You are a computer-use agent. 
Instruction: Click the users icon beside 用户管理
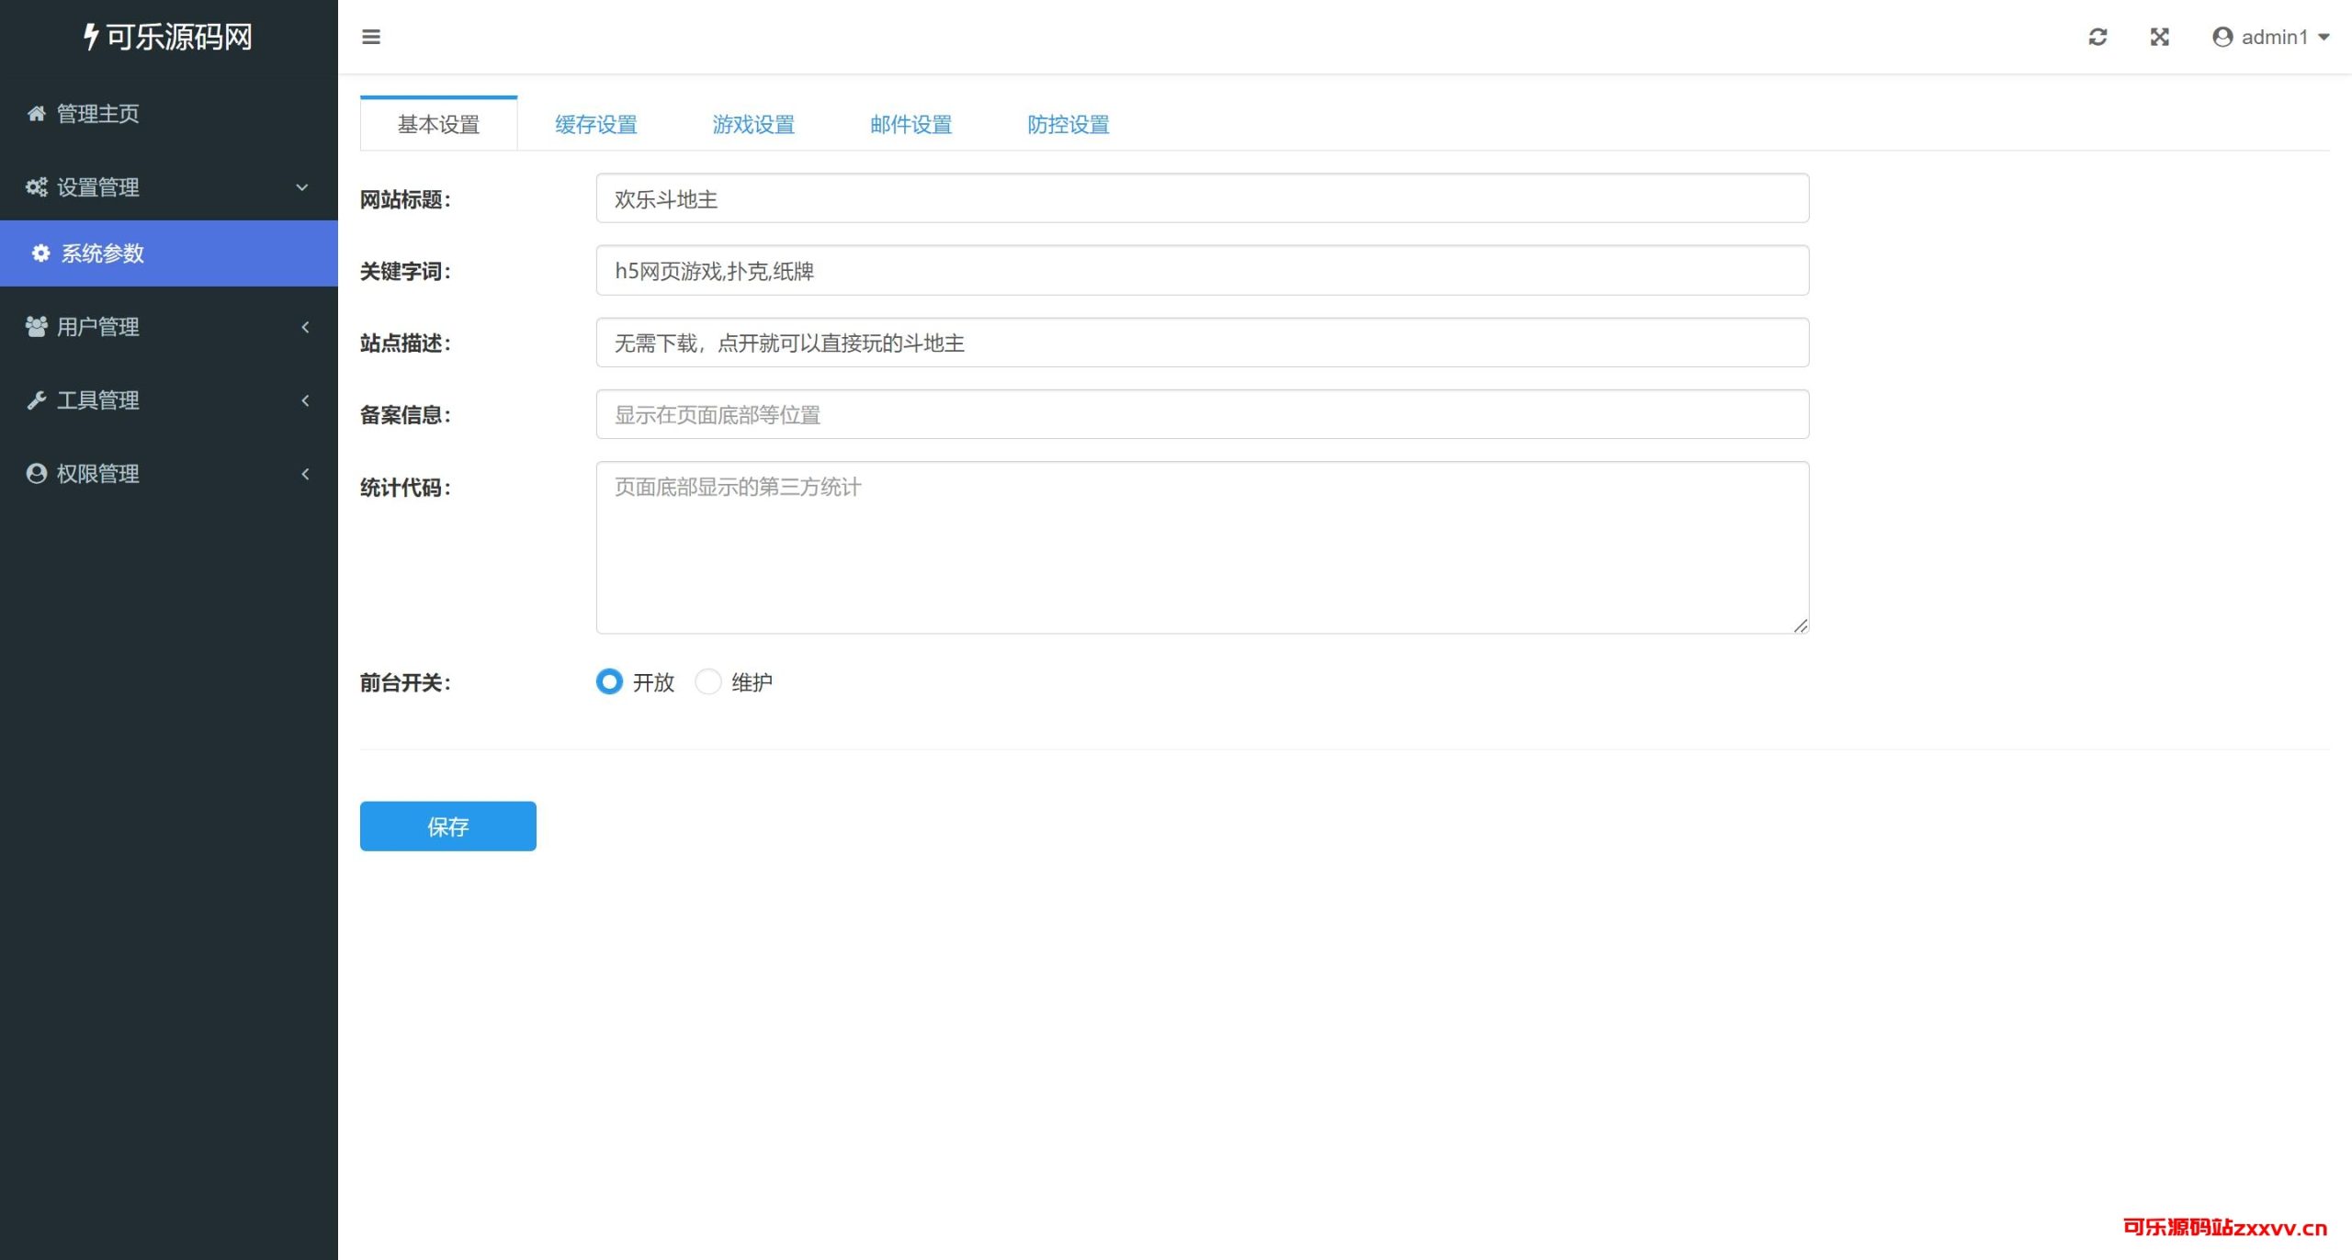(x=36, y=327)
